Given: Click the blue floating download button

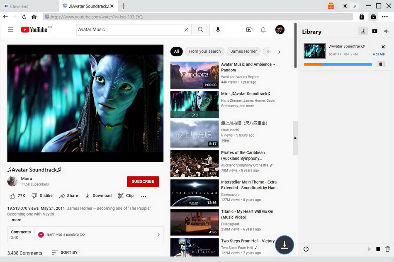Looking at the screenshot, I should 285,245.
